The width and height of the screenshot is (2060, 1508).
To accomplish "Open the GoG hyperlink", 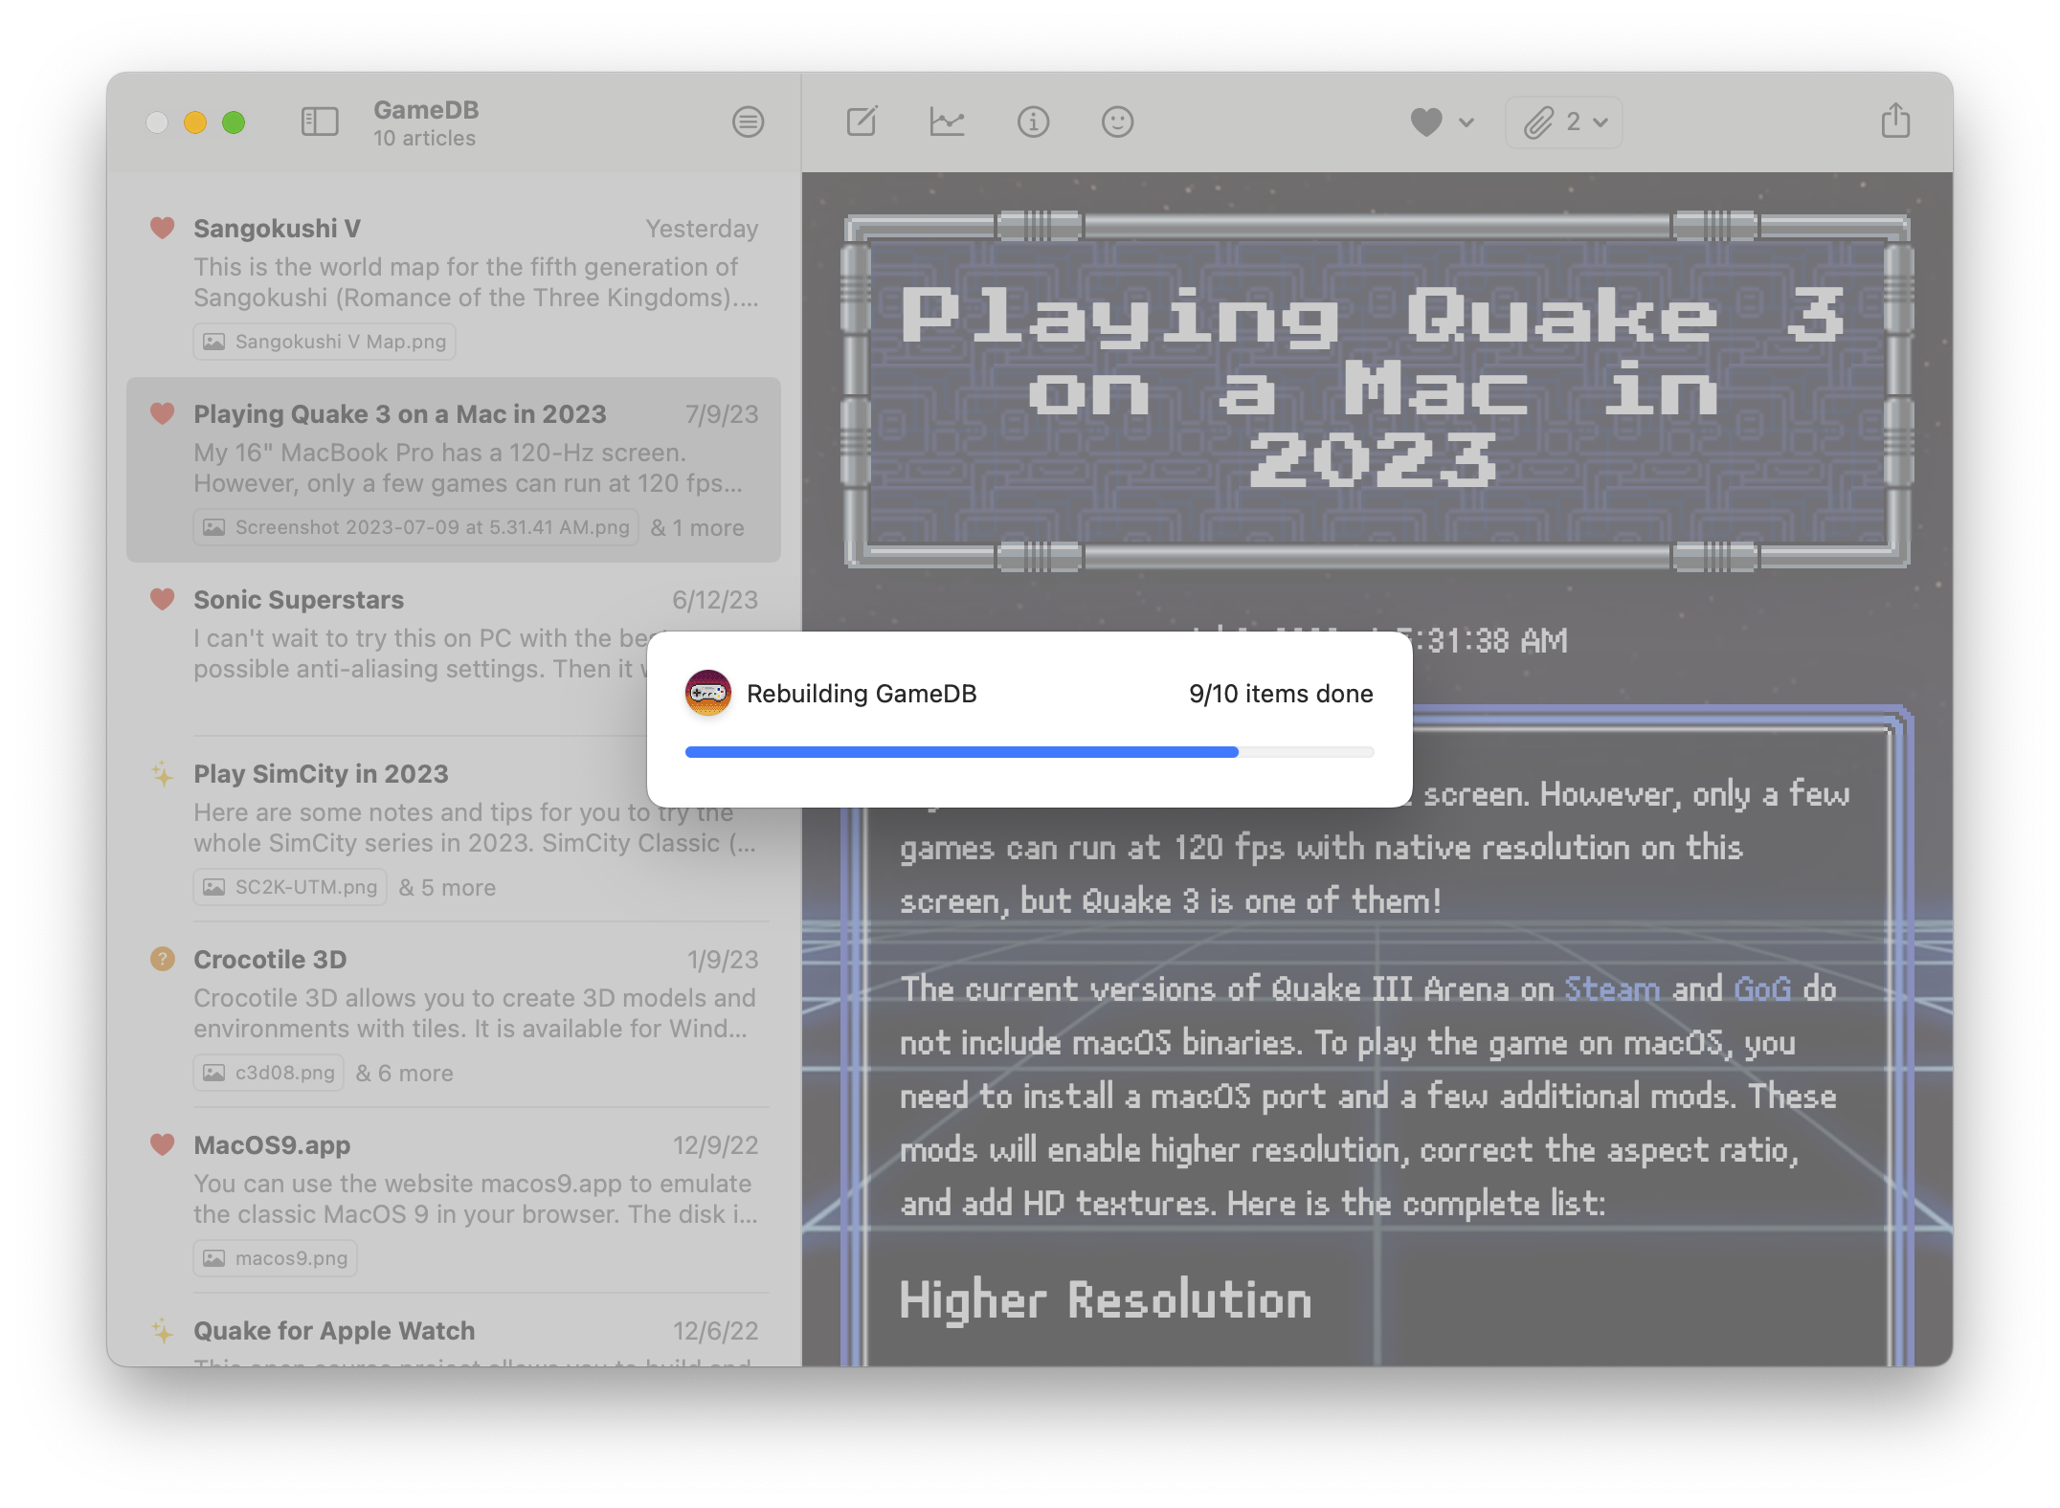I will (1761, 988).
